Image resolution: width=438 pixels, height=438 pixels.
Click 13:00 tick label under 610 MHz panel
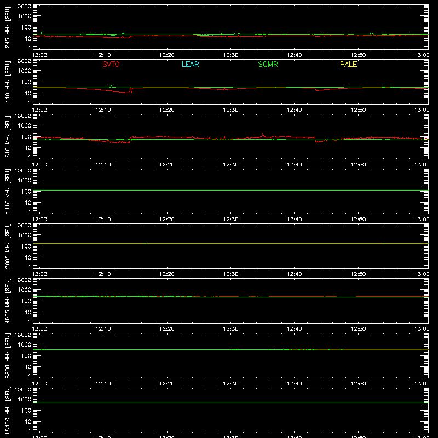pos(422,165)
